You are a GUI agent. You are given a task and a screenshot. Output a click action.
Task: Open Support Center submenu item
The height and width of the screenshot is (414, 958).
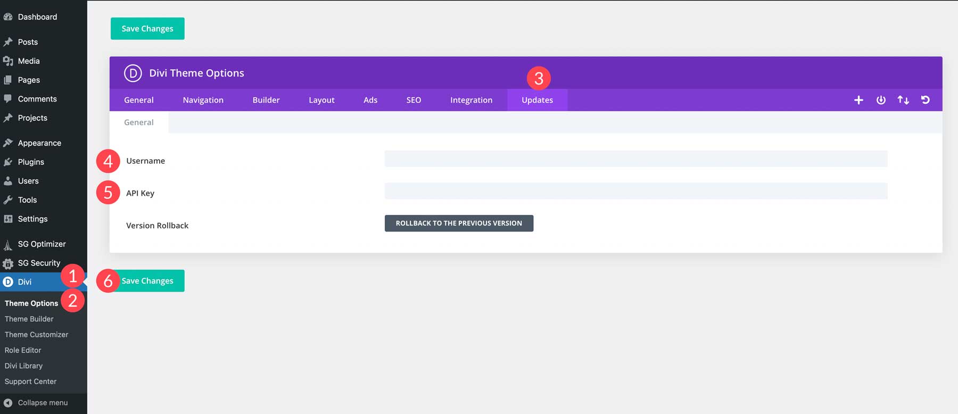click(30, 382)
